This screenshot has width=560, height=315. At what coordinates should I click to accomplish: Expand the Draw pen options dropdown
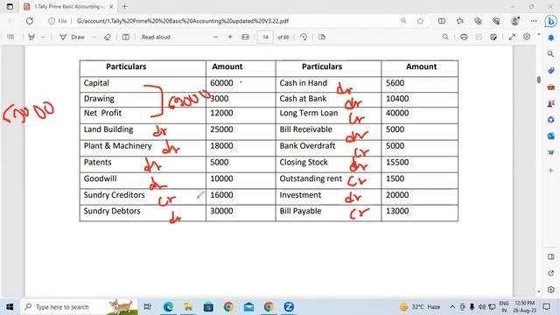tap(94, 37)
